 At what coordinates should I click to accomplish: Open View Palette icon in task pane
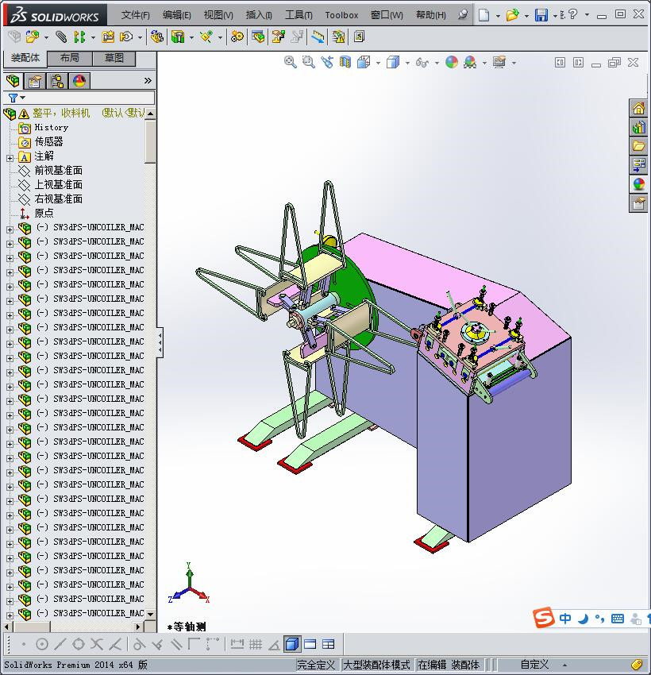pyautogui.click(x=638, y=165)
